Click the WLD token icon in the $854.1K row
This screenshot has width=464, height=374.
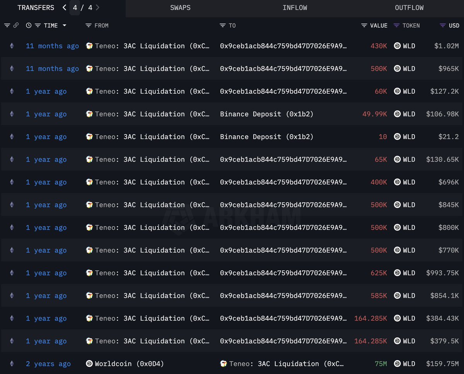397,296
